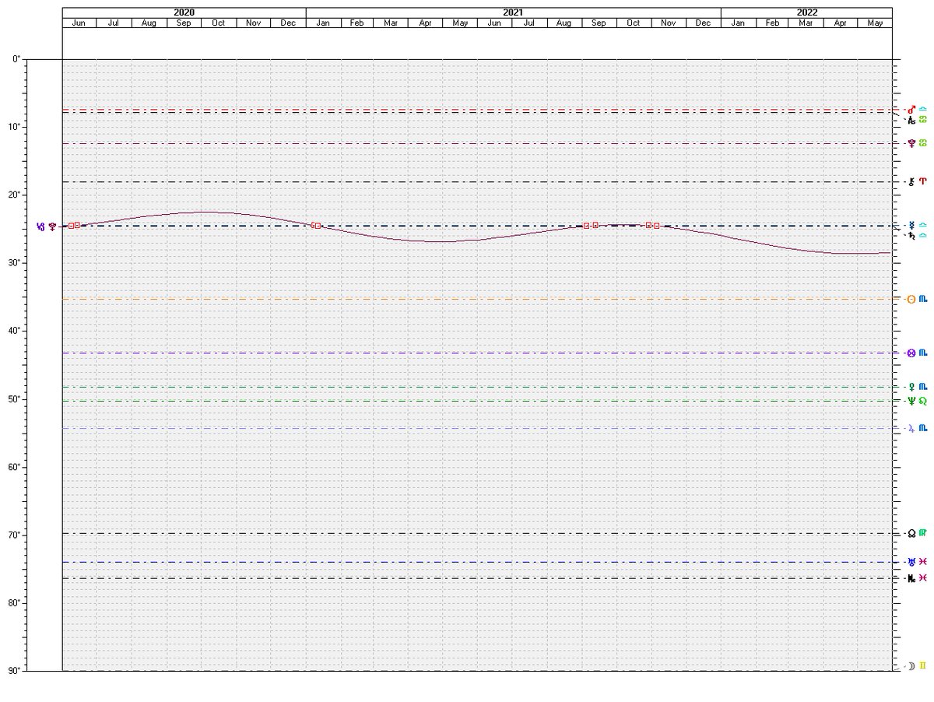Click the yellow Gemini sign beside Moon

click(923, 666)
